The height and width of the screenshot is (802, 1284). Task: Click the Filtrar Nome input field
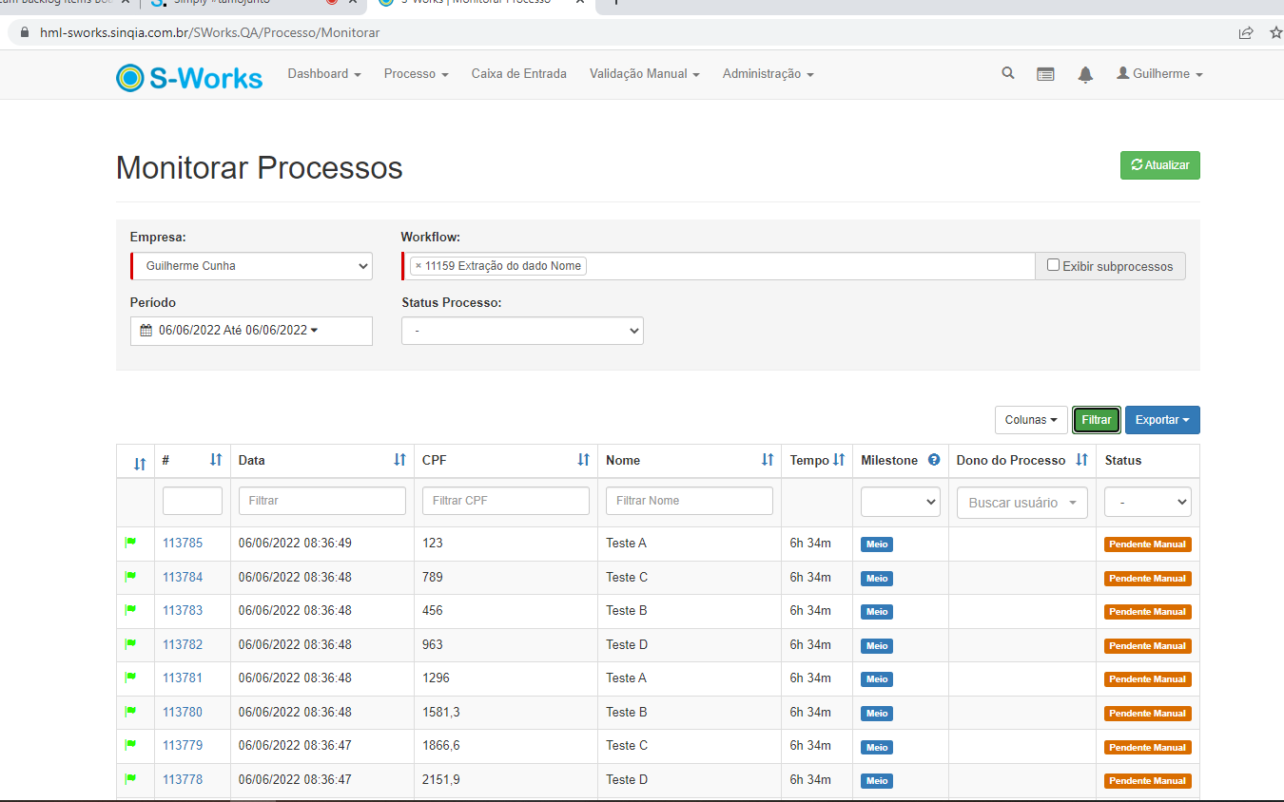point(689,501)
